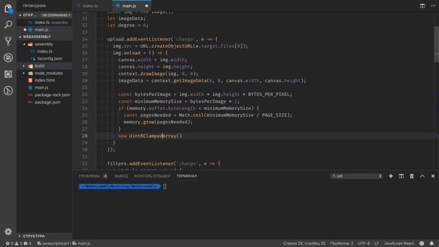Open the Output panel tab
The height and width of the screenshot is (247, 439).
(x=121, y=176)
